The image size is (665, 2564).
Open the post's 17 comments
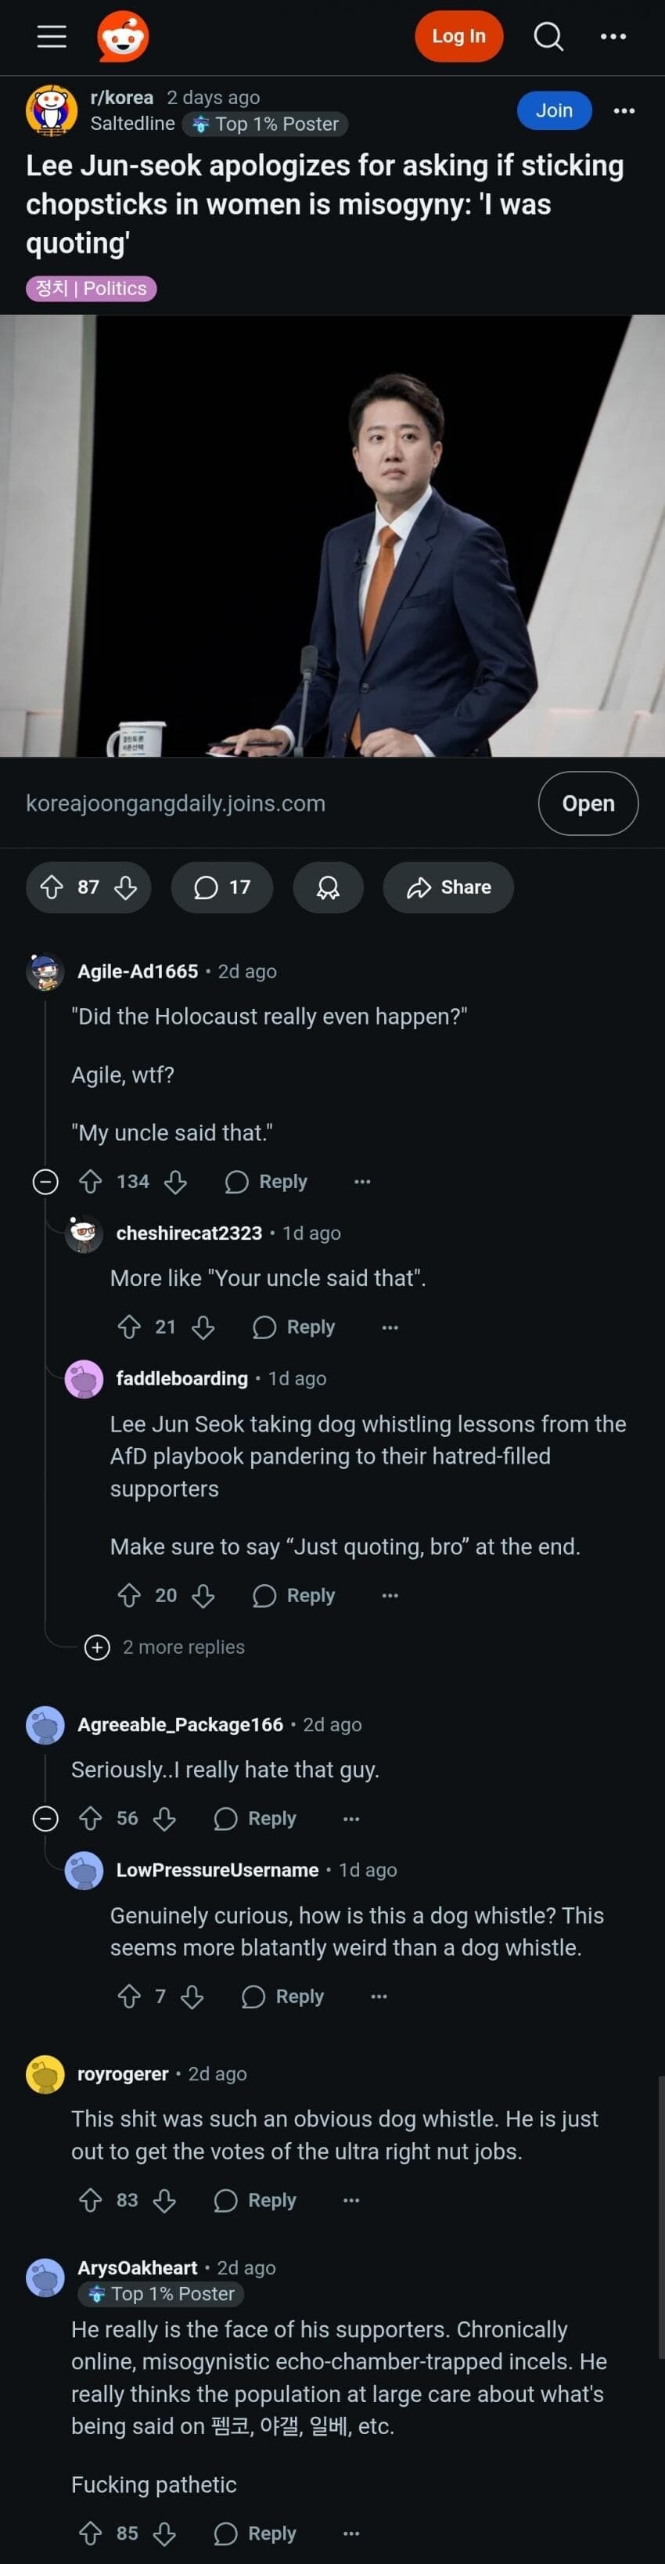222,887
